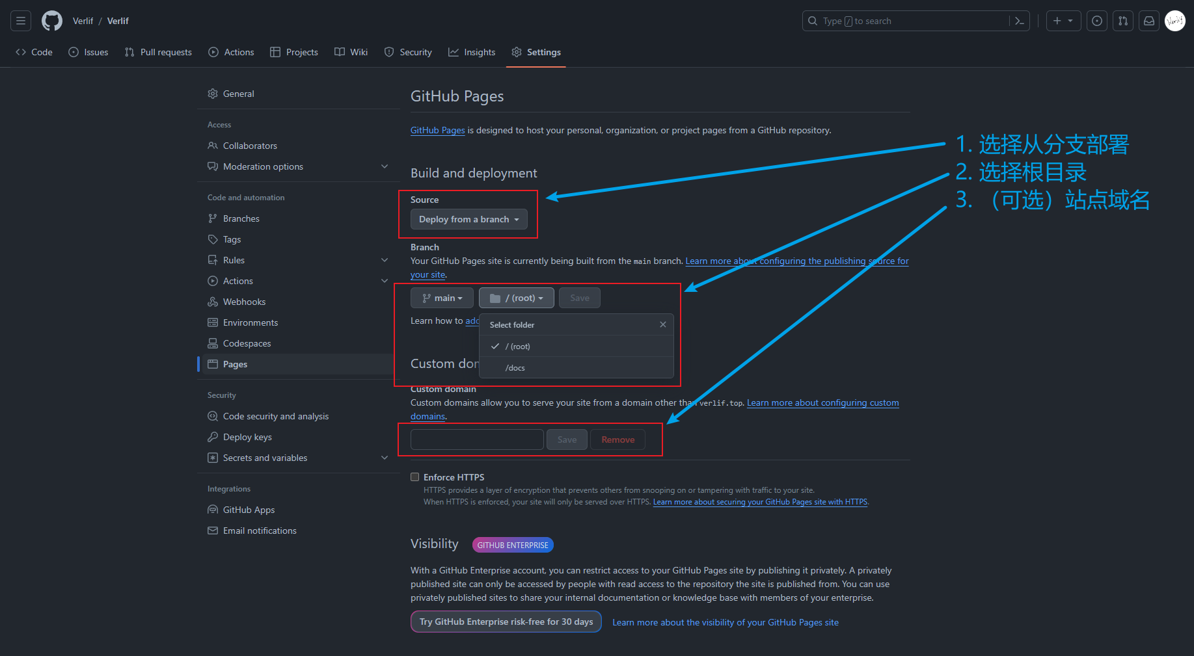The height and width of the screenshot is (656, 1194).
Task: Open the main branch selector dropdown
Action: coord(442,298)
